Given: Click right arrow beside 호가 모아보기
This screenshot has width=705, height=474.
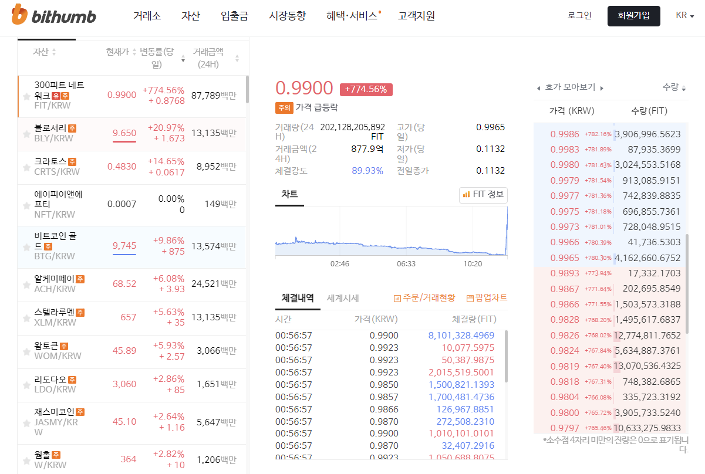Looking at the screenshot, I should tap(602, 88).
